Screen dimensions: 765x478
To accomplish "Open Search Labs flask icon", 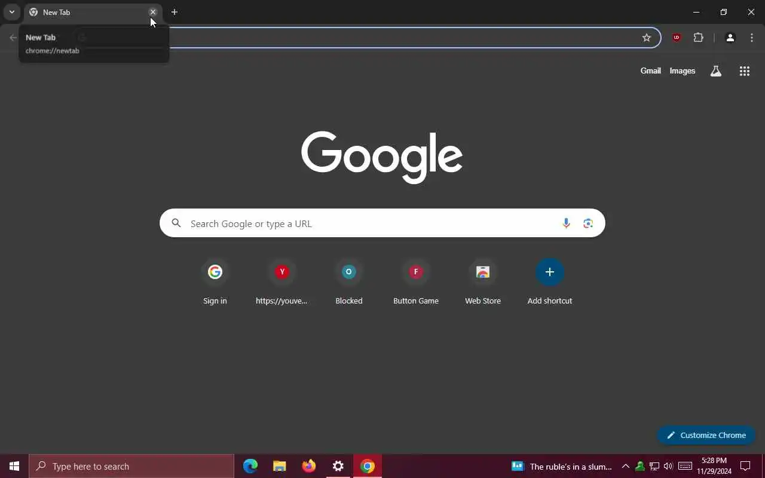I will 715,71.
